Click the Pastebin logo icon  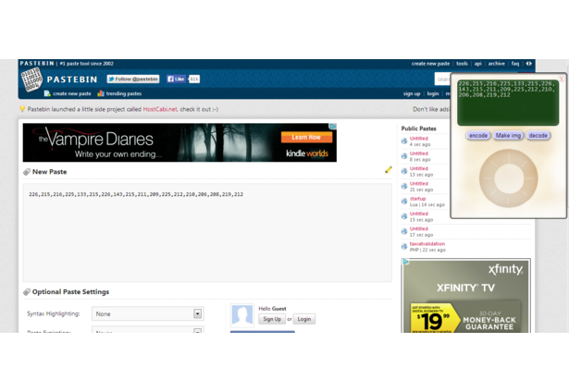[x=31, y=79]
